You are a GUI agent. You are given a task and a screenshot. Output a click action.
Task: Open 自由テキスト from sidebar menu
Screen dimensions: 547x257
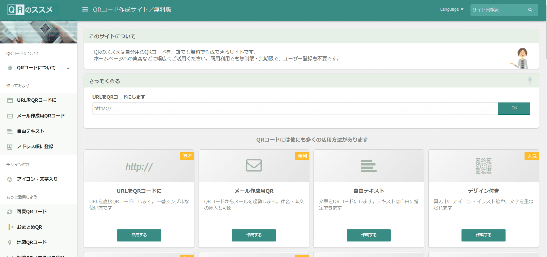pos(31,132)
